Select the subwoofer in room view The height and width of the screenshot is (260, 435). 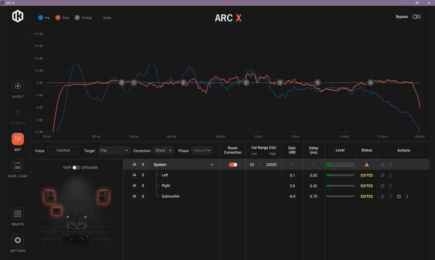(x=56, y=211)
